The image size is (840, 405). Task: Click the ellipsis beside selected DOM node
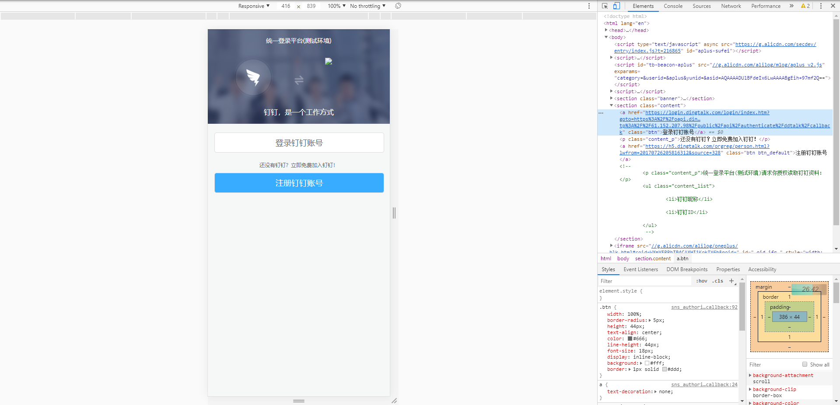pyautogui.click(x=601, y=113)
